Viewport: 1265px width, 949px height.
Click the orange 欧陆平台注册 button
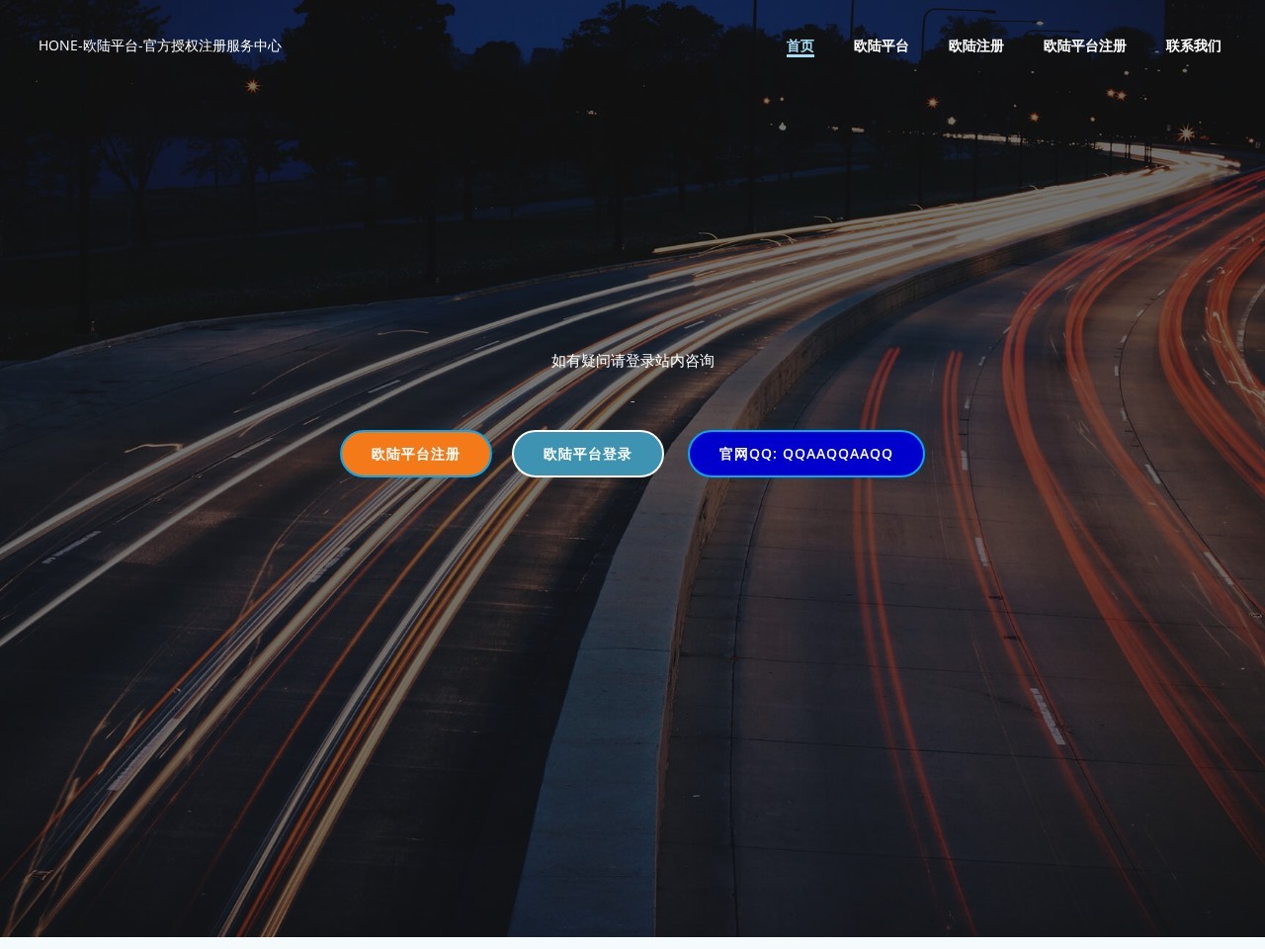pos(416,454)
